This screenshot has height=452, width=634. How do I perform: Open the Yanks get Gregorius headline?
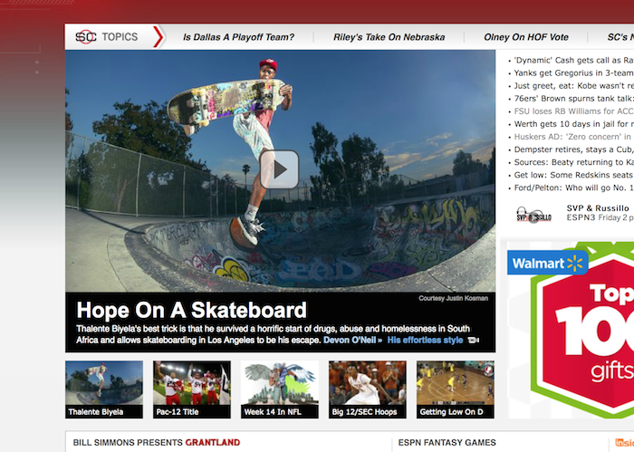pyautogui.click(x=573, y=73)
